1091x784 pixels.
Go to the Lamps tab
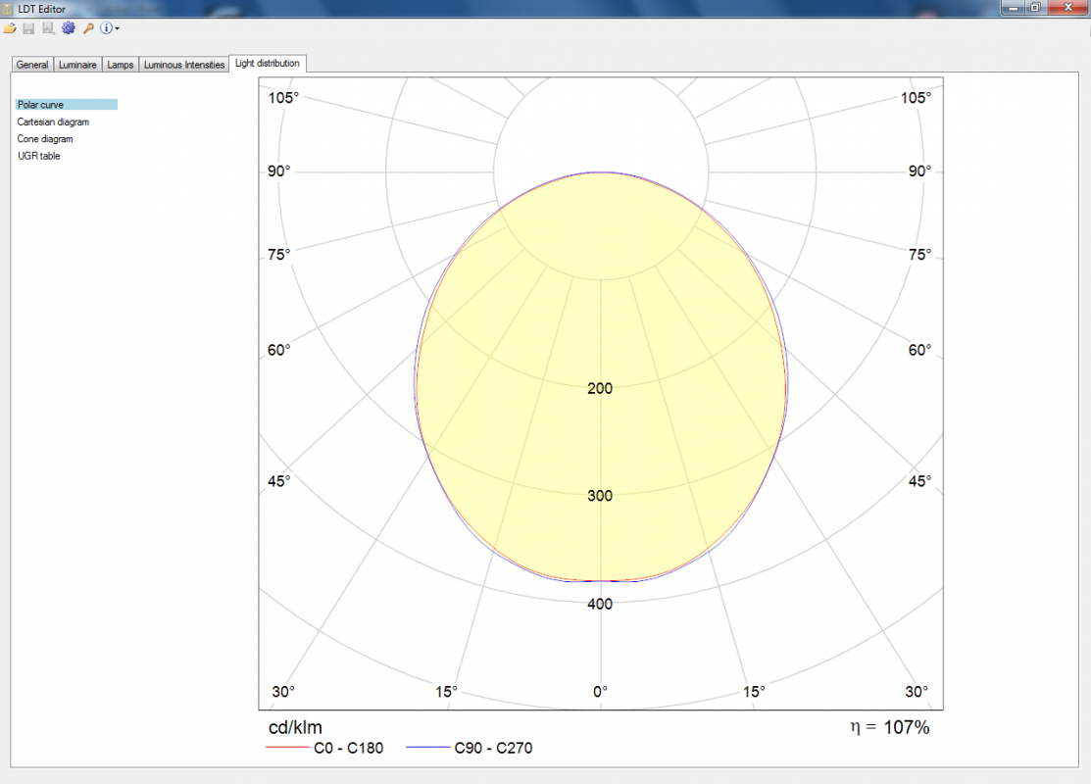(x=120, y=65)
